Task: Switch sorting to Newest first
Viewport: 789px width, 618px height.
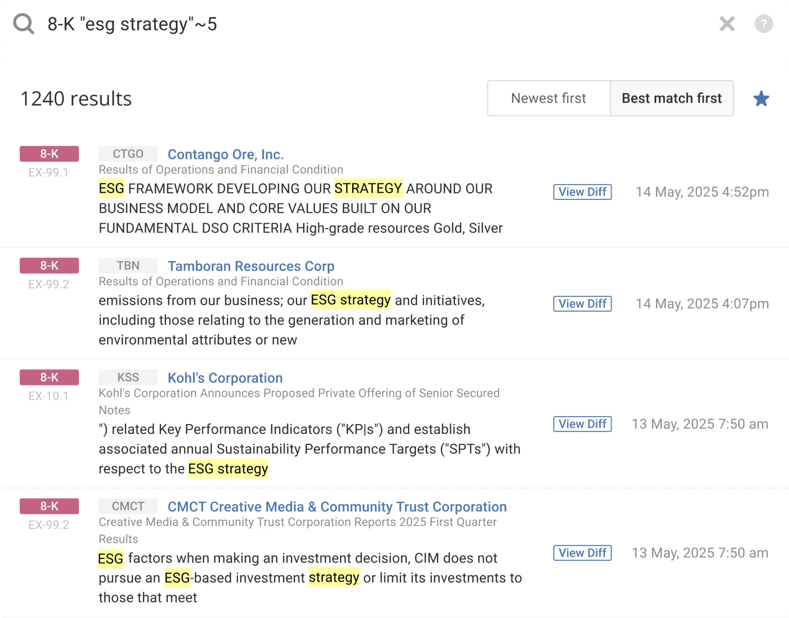Action: [549, 98]
